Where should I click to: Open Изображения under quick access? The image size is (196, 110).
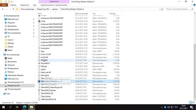coord(13,29)
